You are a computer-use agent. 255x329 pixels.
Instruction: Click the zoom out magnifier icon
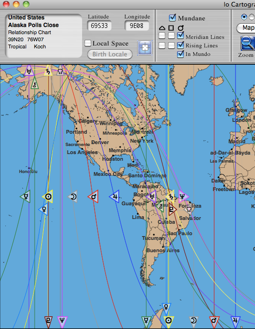(x=248, y=43)
